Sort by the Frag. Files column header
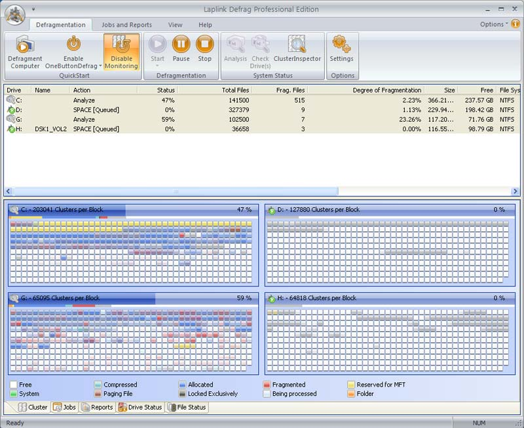Screen dimensions: 524x428 pos(280,90)
